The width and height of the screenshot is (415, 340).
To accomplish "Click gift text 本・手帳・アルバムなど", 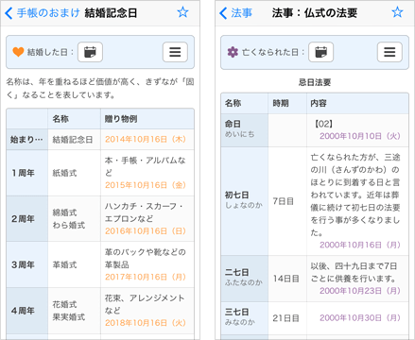I will pyautogui.click(x=146, y=166).
